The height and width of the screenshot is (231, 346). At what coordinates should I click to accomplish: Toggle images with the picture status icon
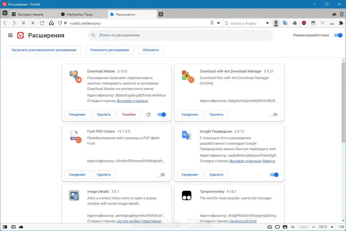click(285, 227)
